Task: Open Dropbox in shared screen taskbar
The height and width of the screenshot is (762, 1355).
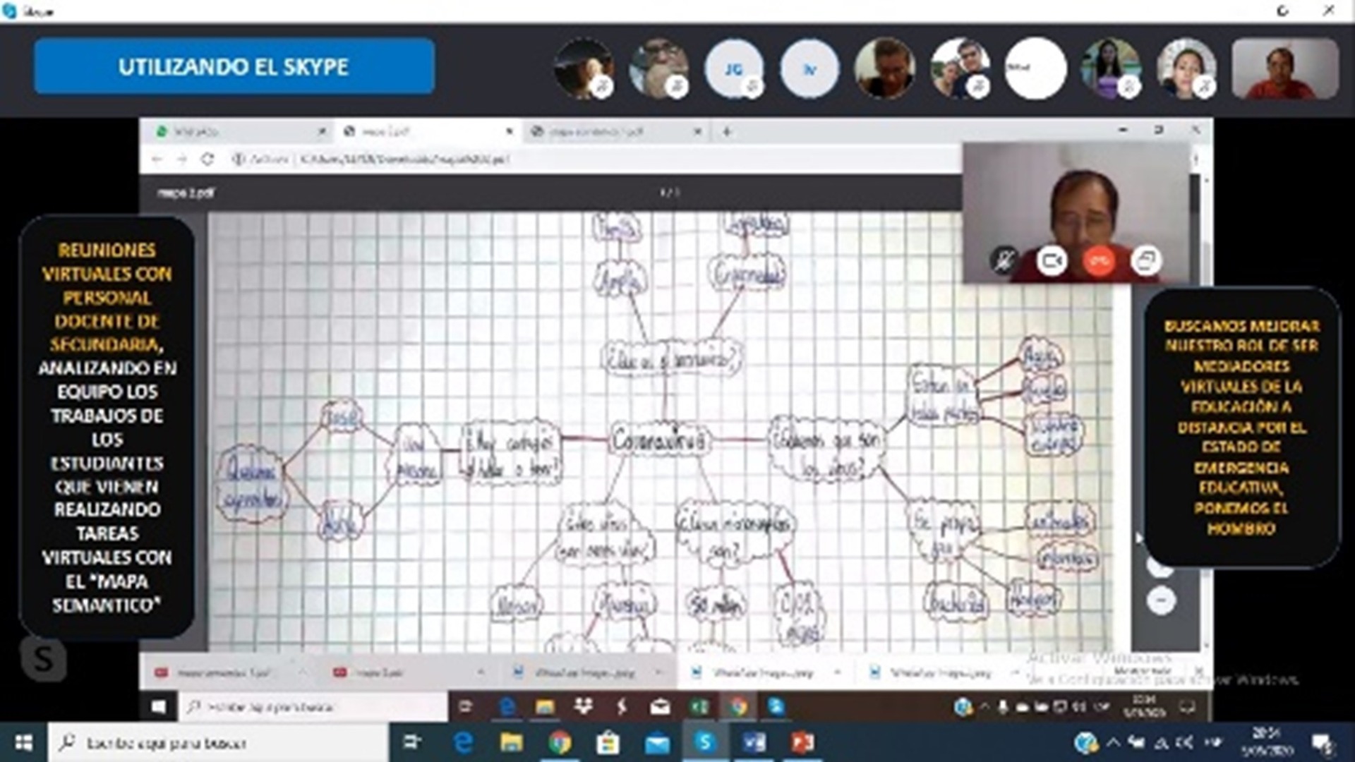Action: [583, 706]
